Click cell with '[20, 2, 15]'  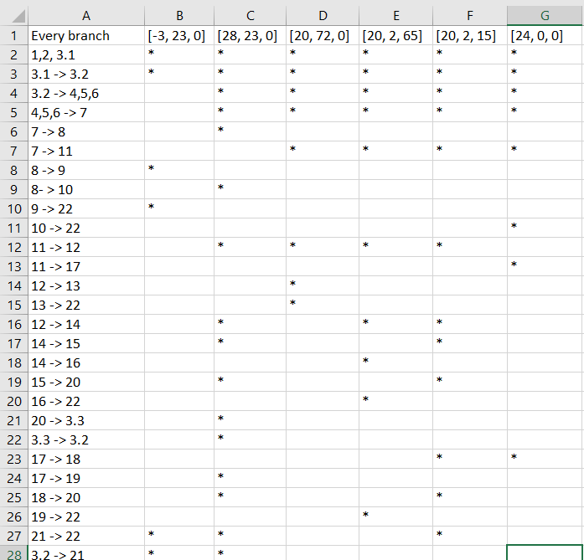coord(470,36)
